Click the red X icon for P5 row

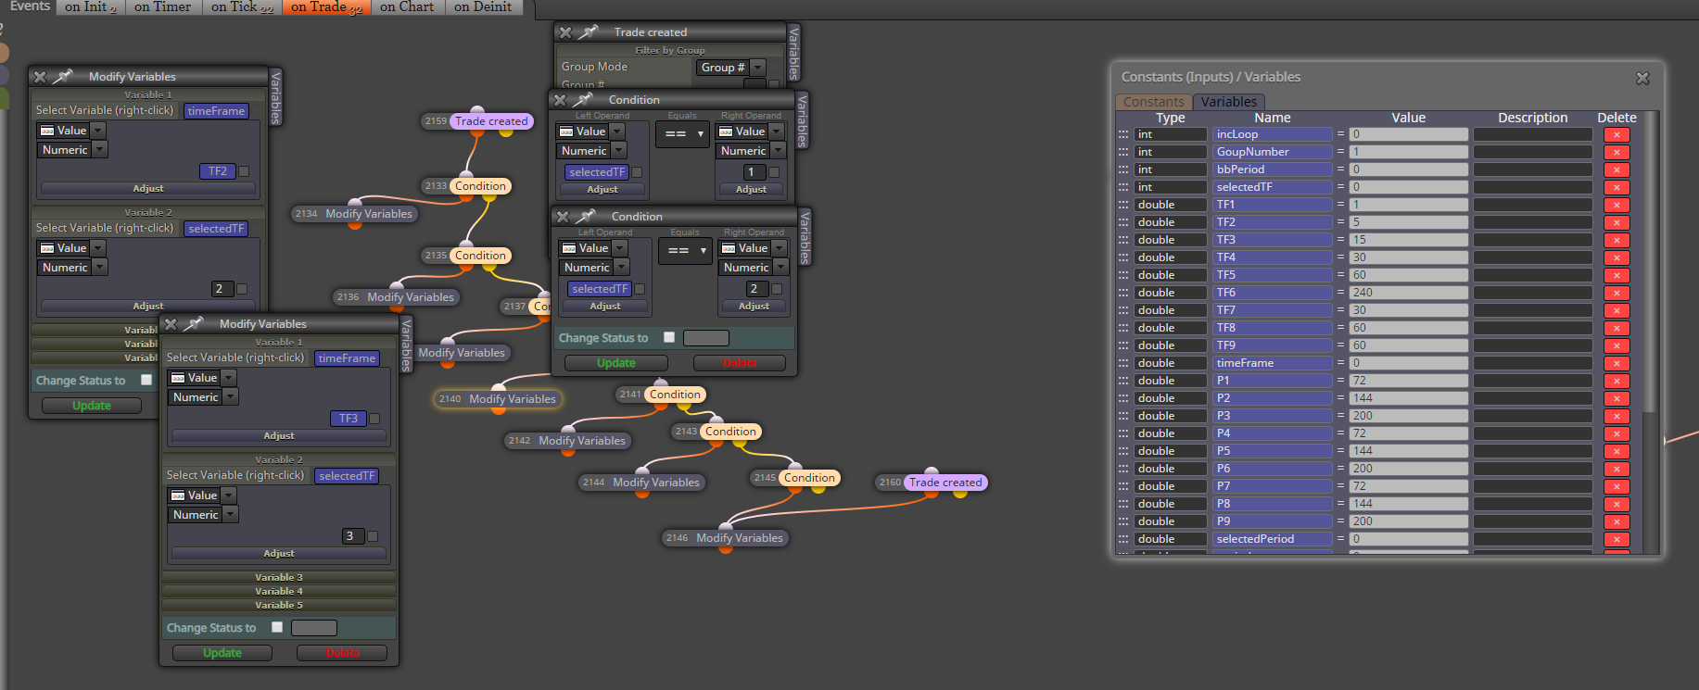click(1617, 451)
